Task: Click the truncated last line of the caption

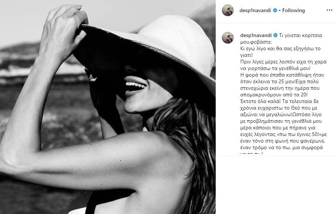Action: (x=252, y=154)
